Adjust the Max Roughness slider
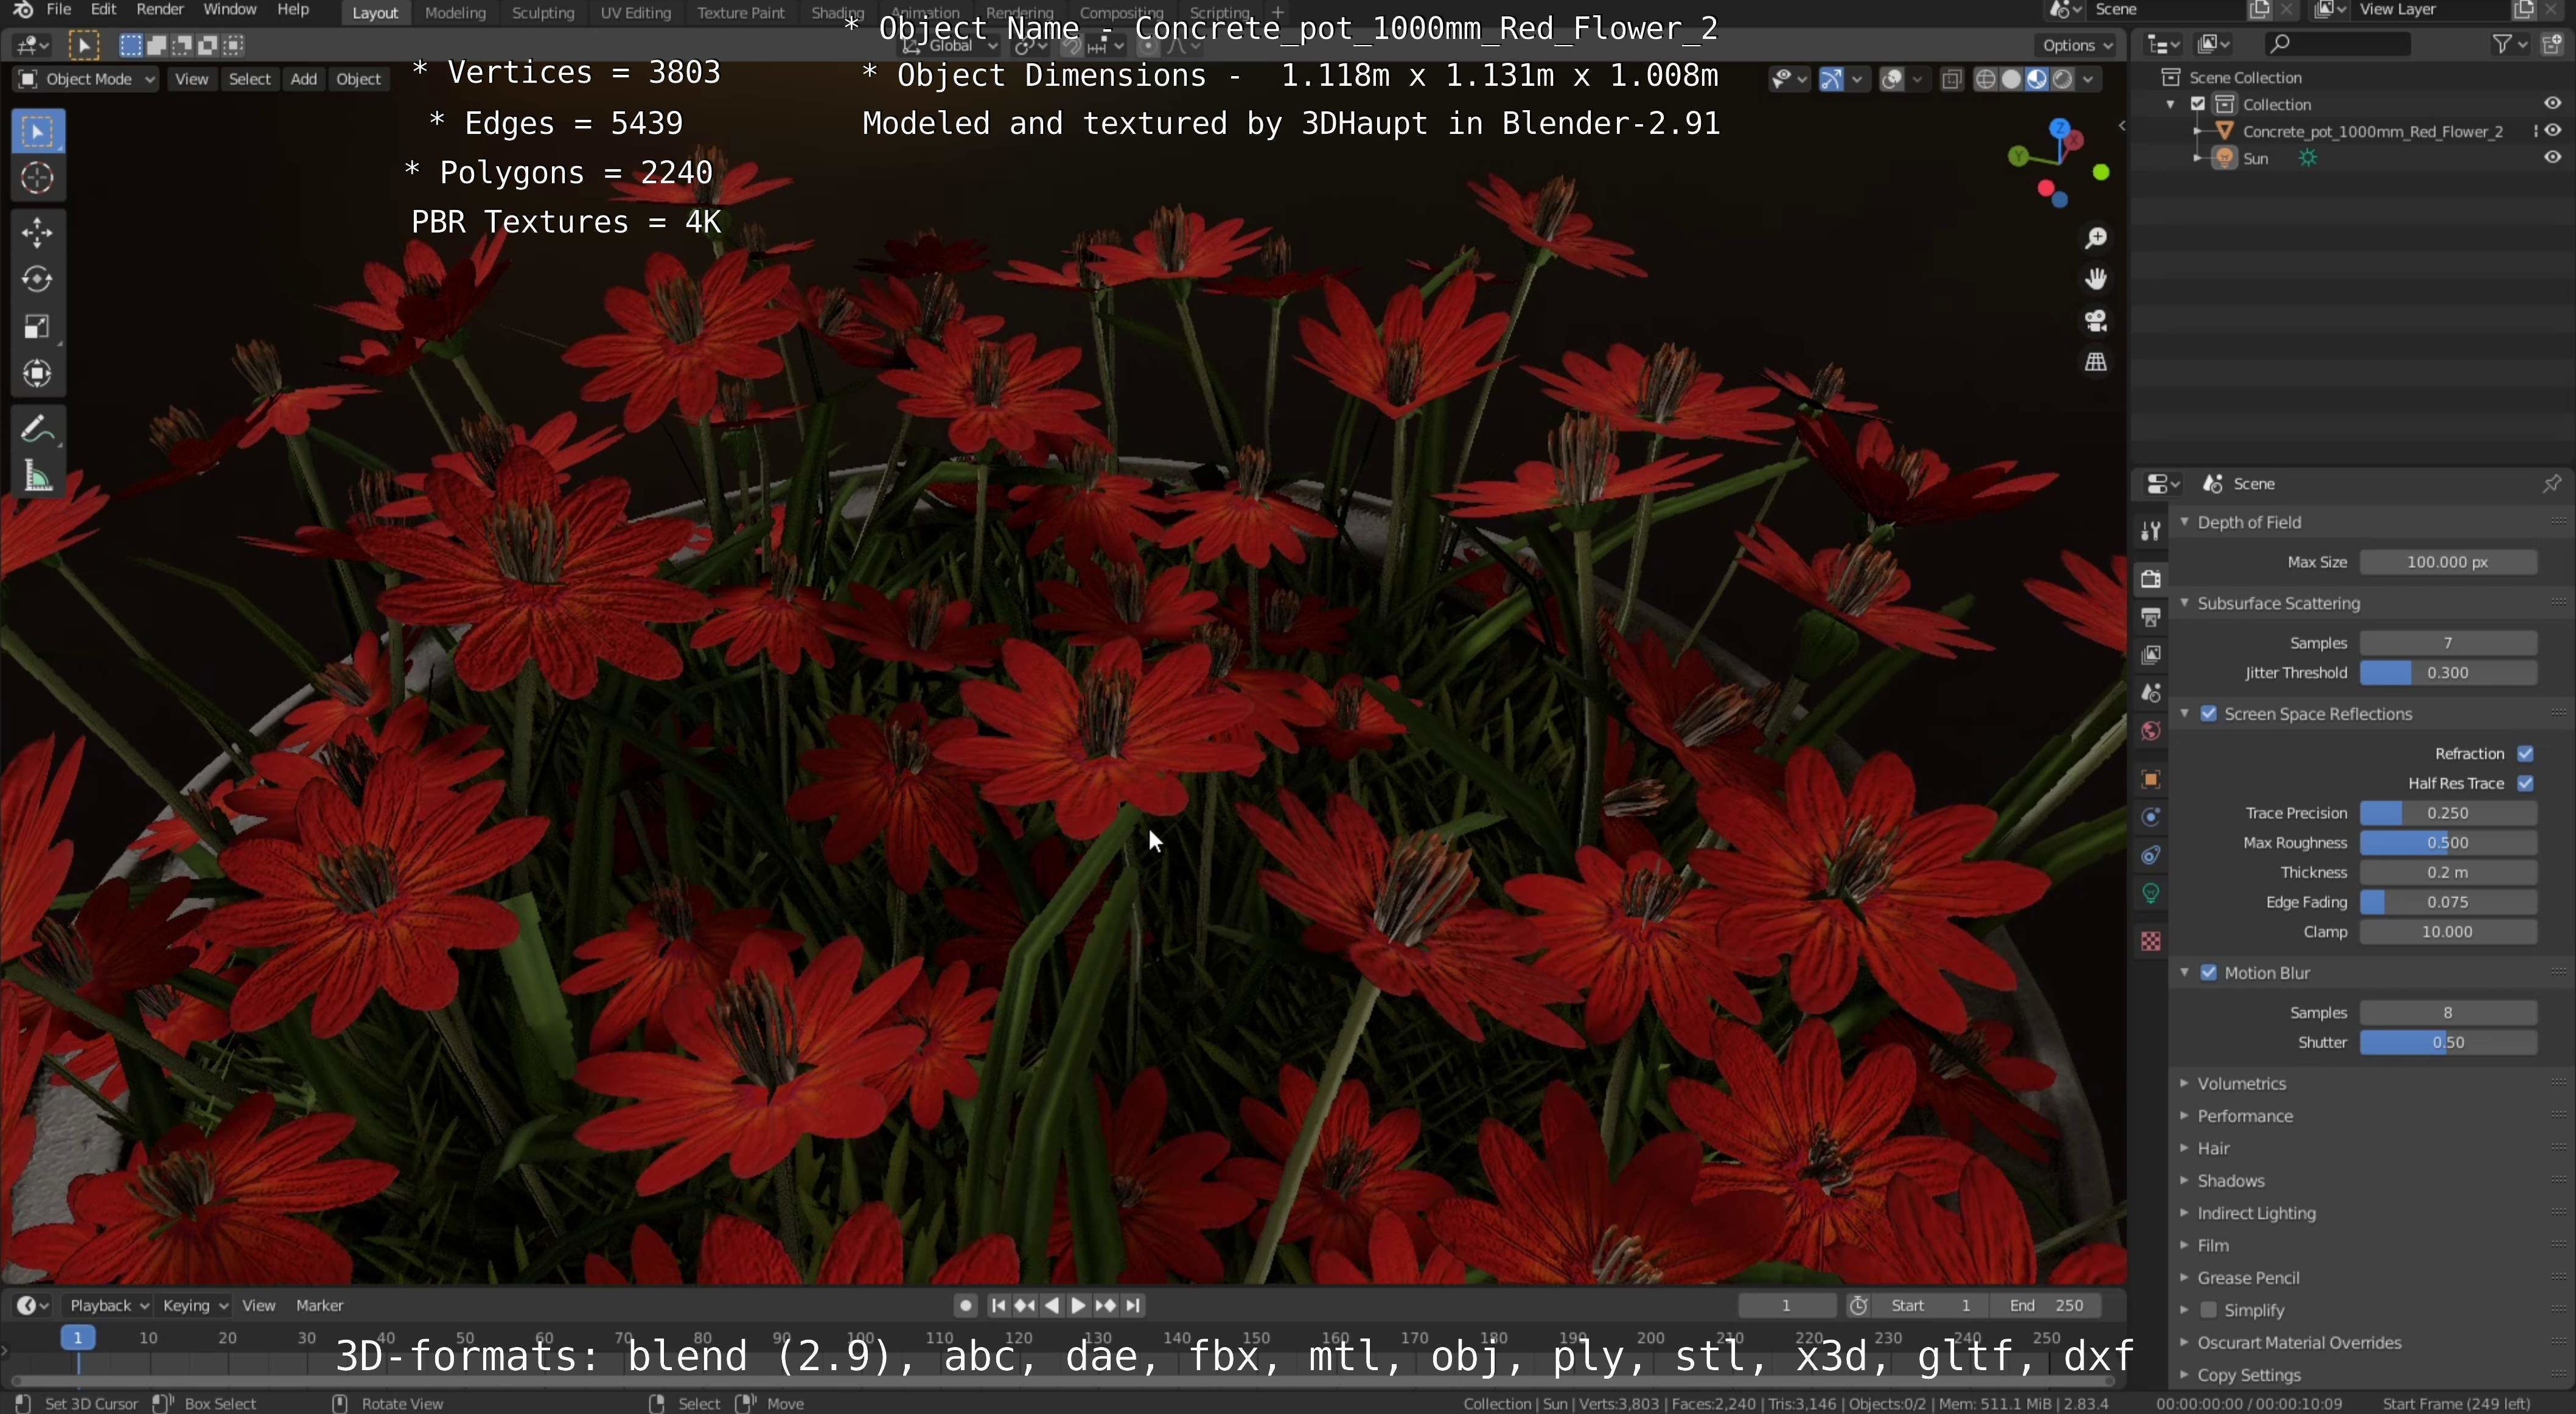 pos(2447,842)
